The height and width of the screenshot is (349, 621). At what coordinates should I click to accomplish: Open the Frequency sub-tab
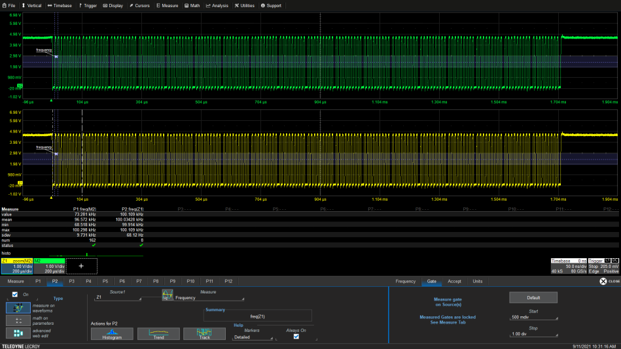406,281
